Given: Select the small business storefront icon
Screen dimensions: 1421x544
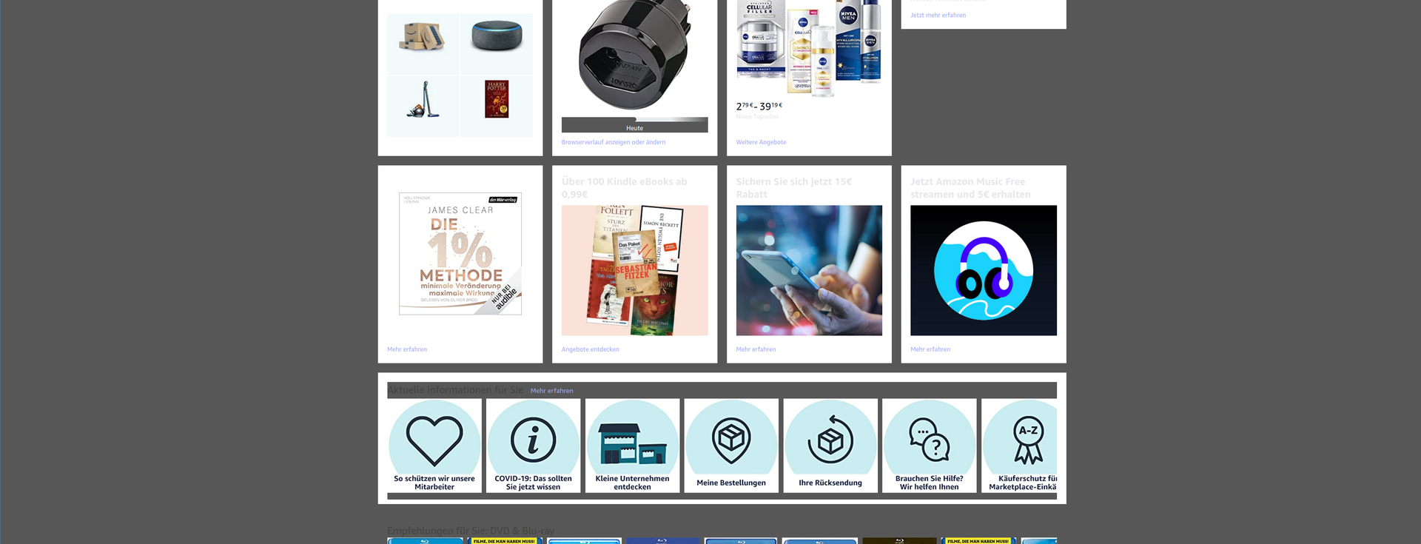Looking at the screenshot, I should click(x=632, y=443).
